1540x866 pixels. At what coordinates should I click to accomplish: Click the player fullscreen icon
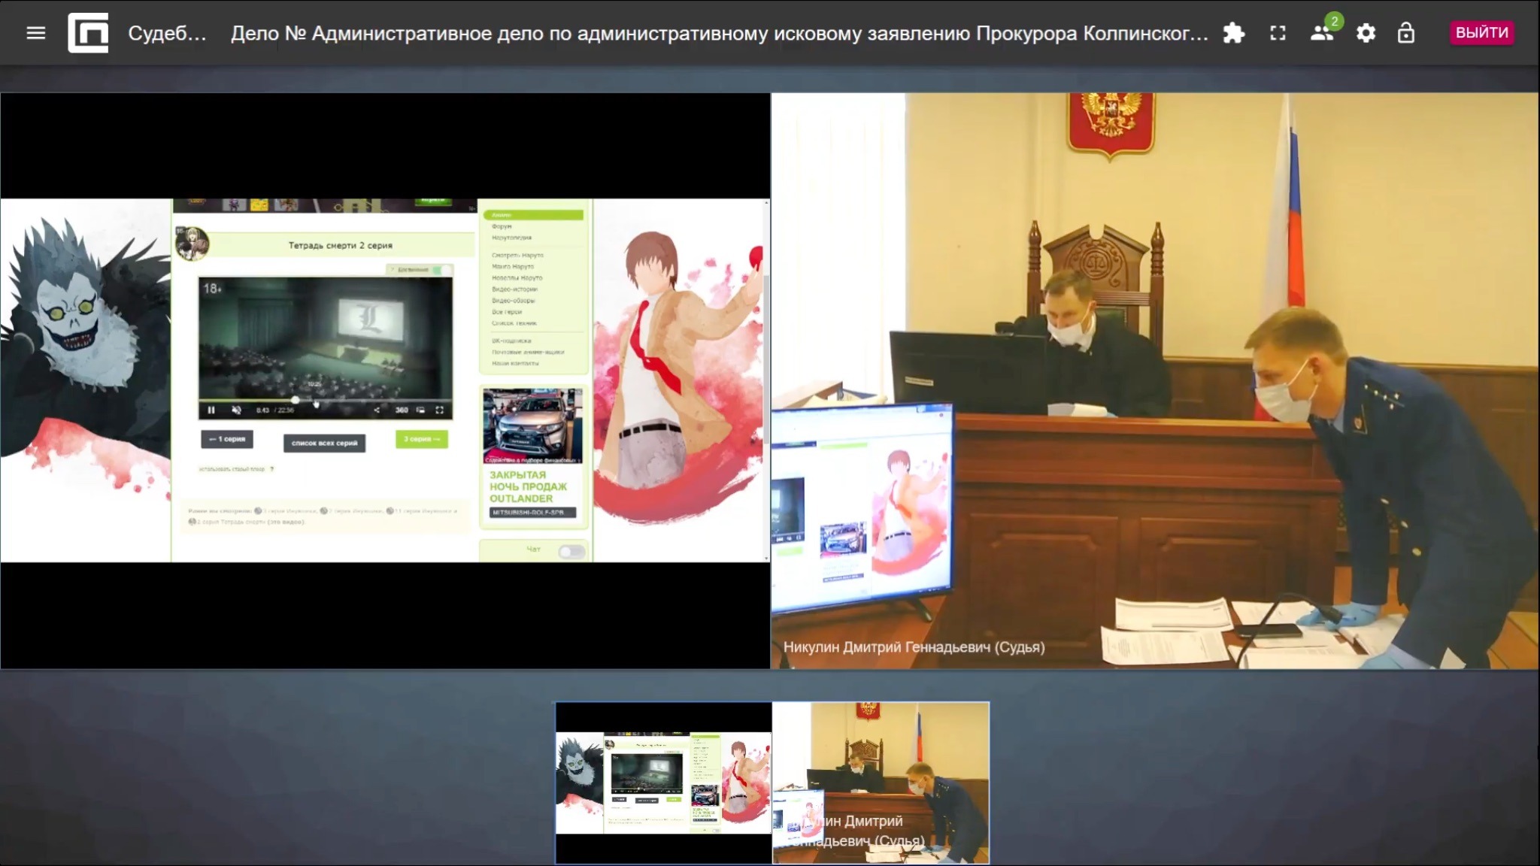point(439,410)
